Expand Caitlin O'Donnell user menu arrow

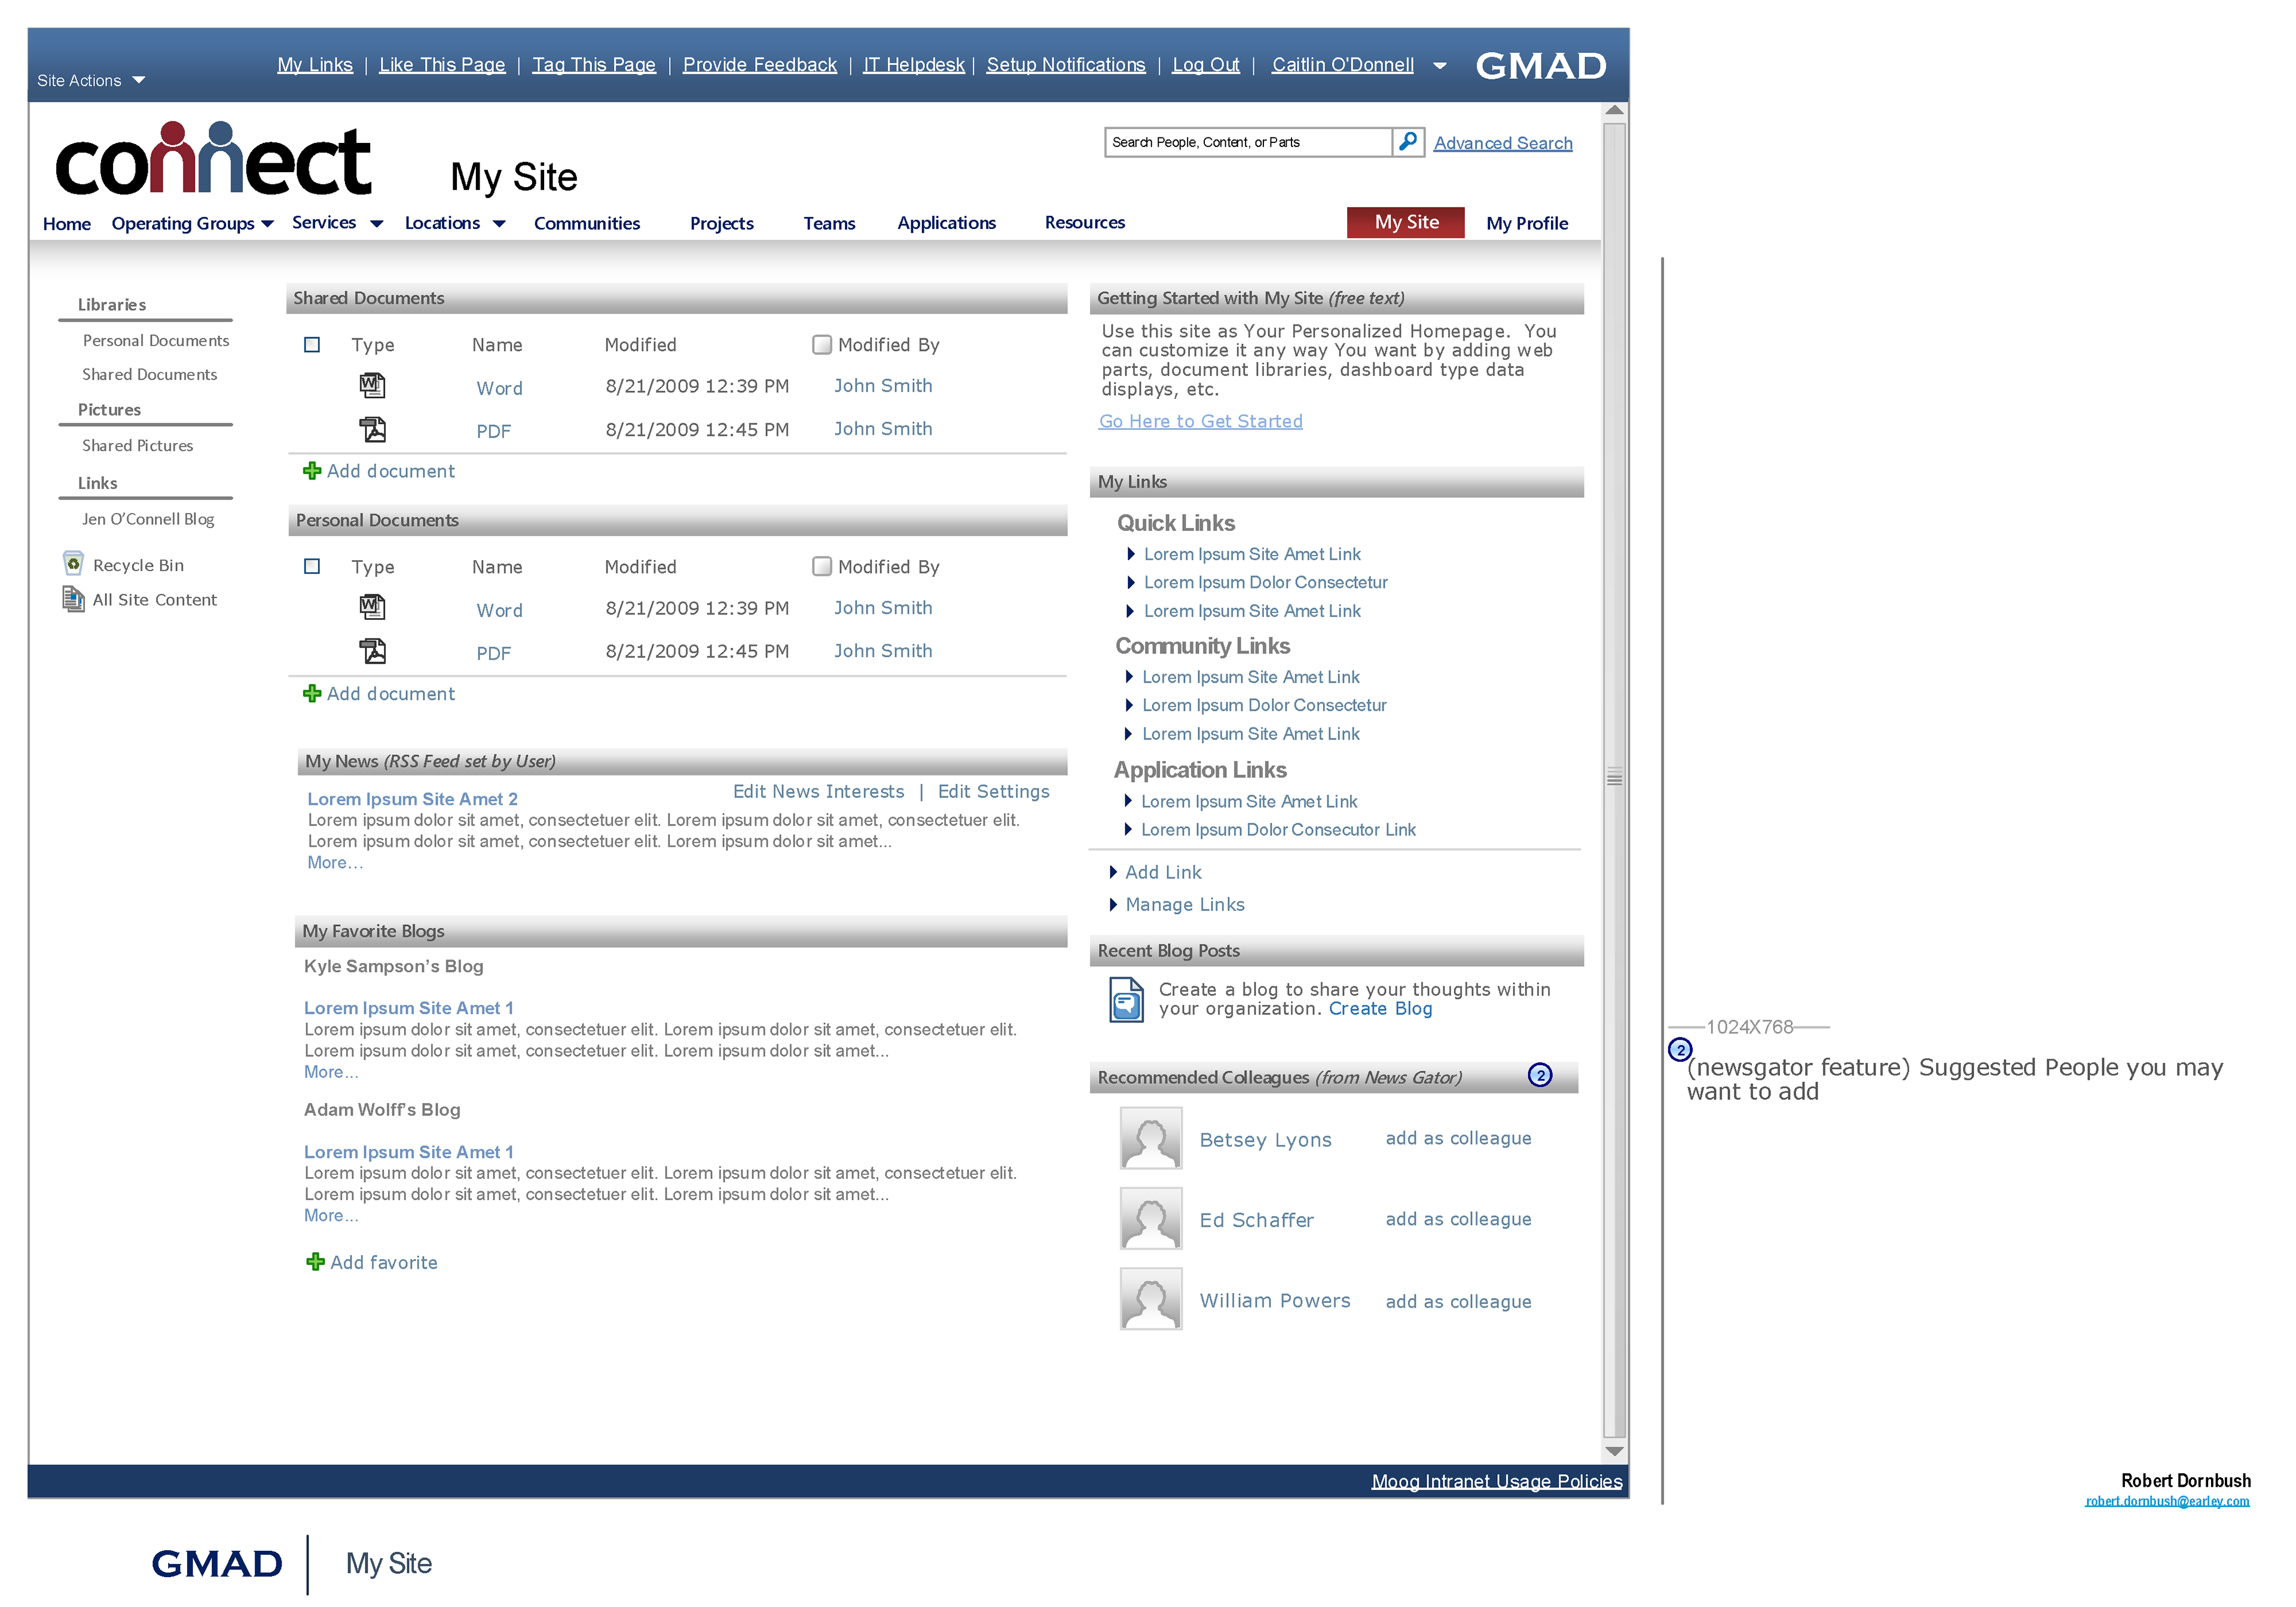pyautogui.click(x=1440, y=66)
